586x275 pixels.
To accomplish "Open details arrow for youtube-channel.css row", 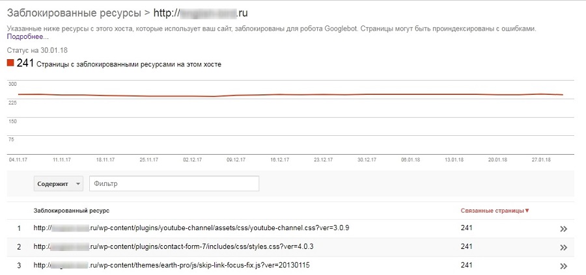I will pos(563,228).
